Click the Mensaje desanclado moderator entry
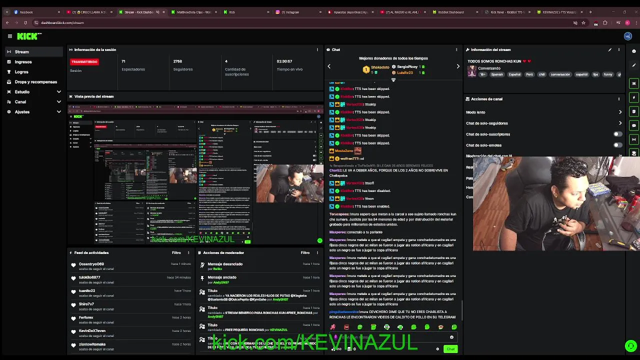640x360 pixels. click(x=260, y=266)
